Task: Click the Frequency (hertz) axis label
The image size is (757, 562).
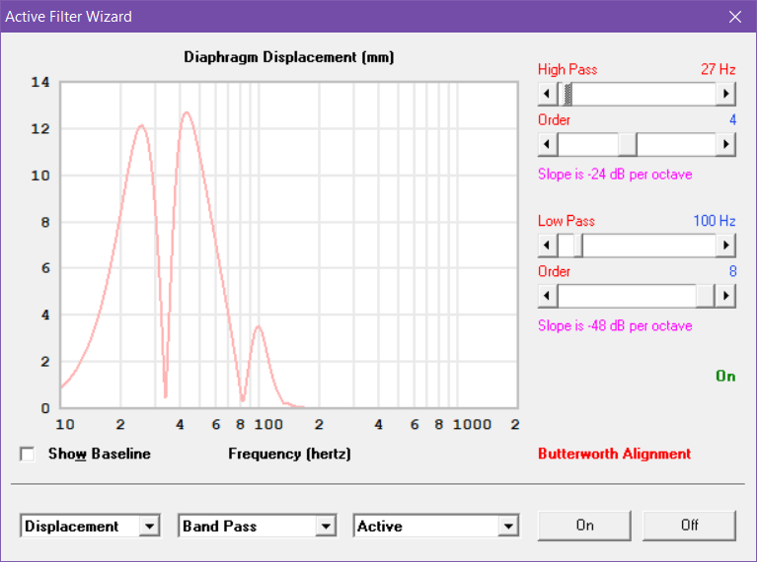Action: coord(289,454)
